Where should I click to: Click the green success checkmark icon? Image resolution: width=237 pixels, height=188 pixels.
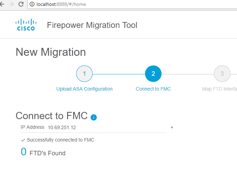[x=23, y=140]
